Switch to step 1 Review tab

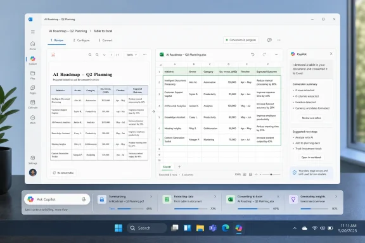pyautogui.click(x=57, y=40)
